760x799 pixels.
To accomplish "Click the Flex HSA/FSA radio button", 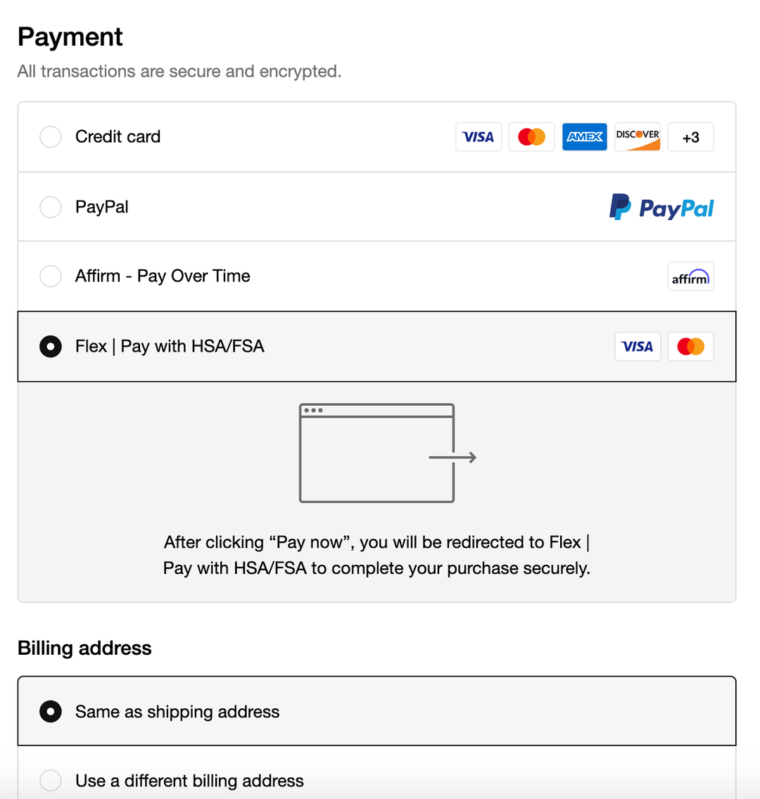I will (51, 347).
